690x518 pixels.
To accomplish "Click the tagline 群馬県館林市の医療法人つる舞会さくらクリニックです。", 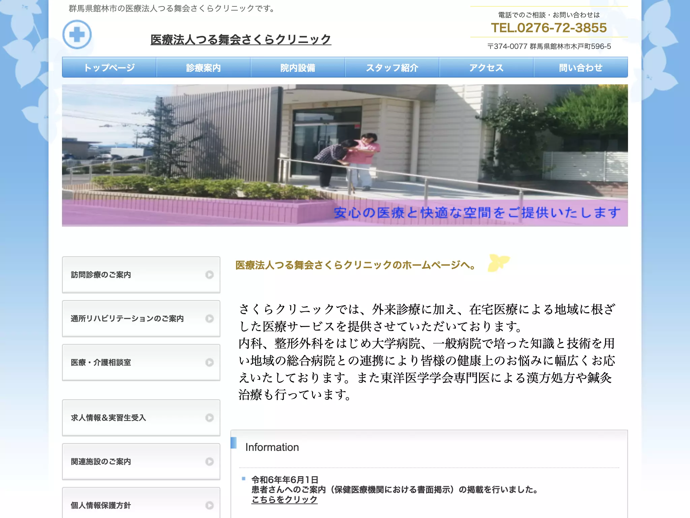I will [x=172, y=8].
